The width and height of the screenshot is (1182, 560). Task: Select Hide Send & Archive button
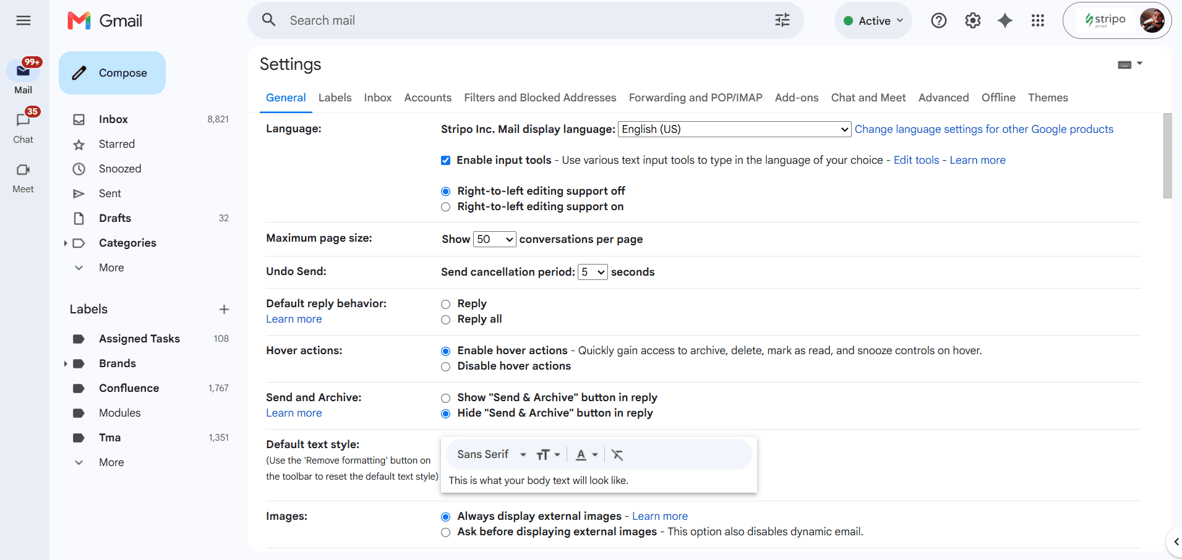click(445, 414)
